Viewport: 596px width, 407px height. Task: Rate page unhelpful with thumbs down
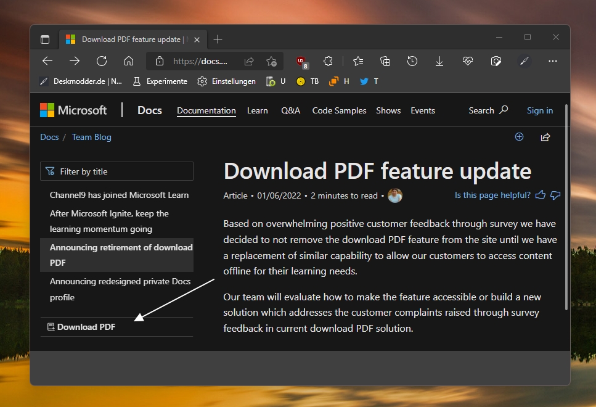[x=555, y=195]
